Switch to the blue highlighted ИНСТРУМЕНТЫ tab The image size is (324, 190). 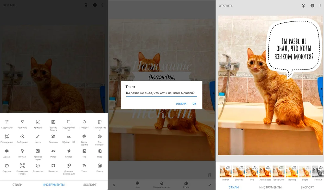[x=53, y=185]
